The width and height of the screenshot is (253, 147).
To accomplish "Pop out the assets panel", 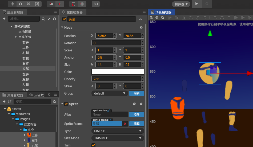I will (49, 95).
